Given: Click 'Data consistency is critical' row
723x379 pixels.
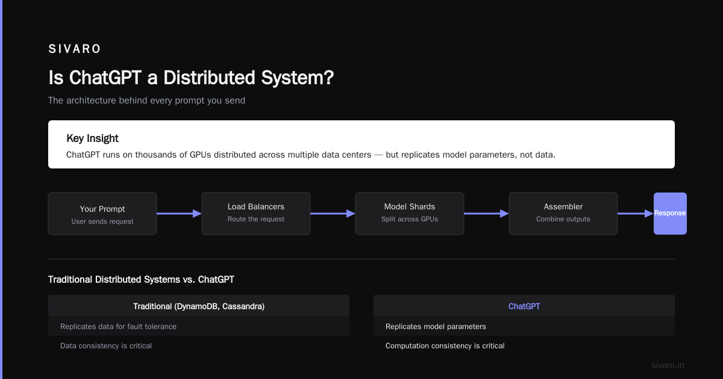Looking at the screenshot, I should [x=199, y=345].
